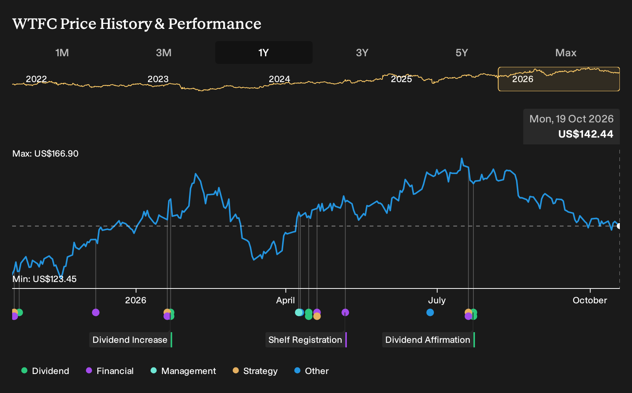Jump to 2023 in the overview chart

pyautogui.click(x=158, y=79)
